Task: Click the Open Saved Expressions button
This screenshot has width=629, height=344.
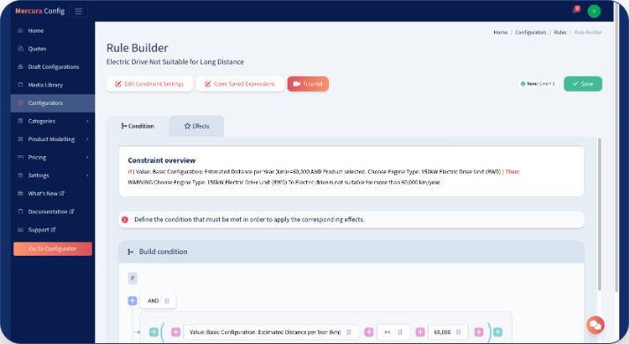Action: [240, 84]
